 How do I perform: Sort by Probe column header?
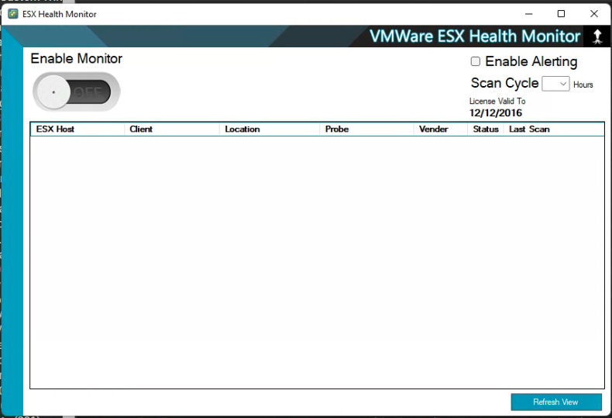367,130
